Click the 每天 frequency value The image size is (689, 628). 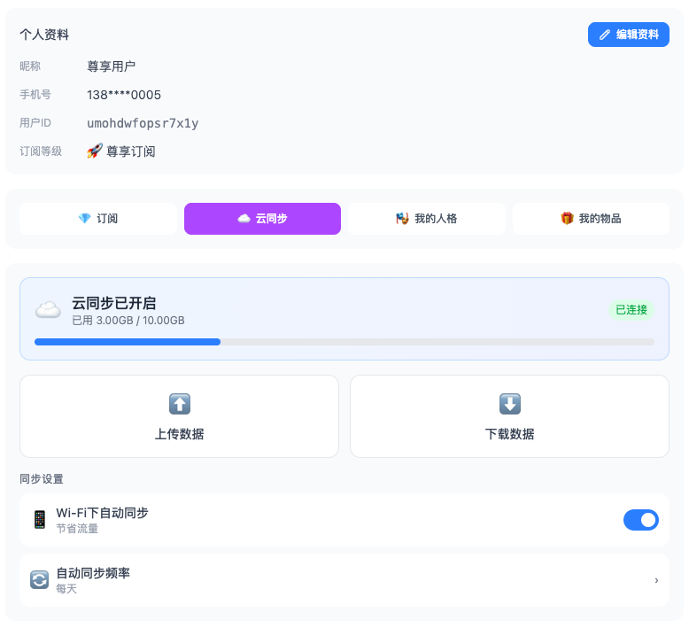pos(66,589)
